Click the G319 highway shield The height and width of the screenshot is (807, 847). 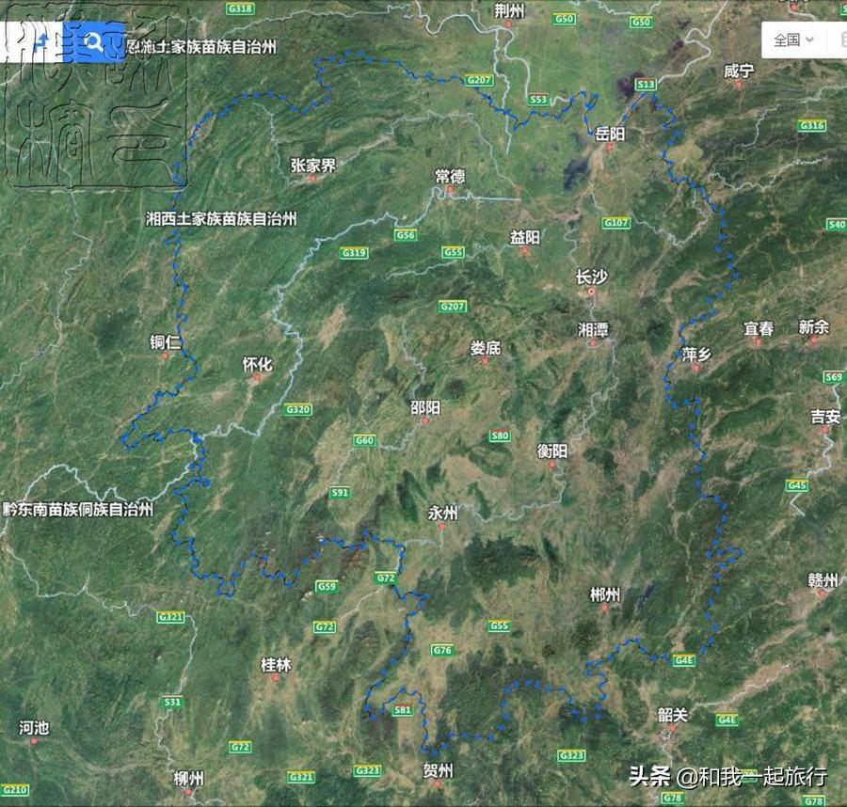pos(354,253)
